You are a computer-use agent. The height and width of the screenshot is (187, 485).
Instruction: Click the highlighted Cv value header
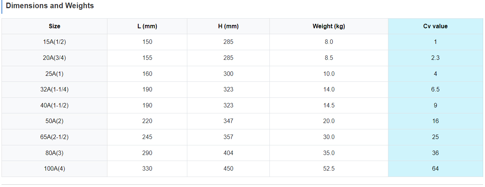coord(435,26)
